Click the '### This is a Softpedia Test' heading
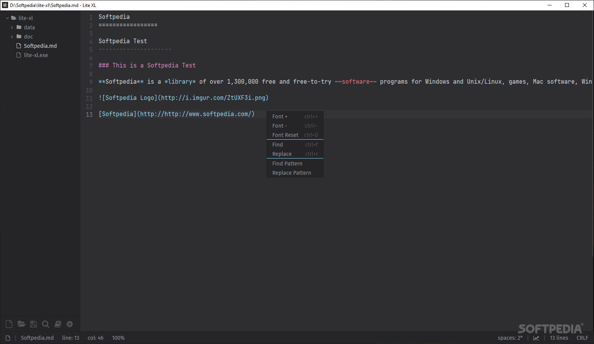594x344 pixels. click(147, 65)
